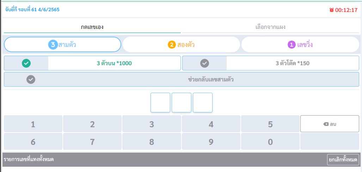Click the backspace ลบ delete button
362x172 pixels.
[330, 124]
